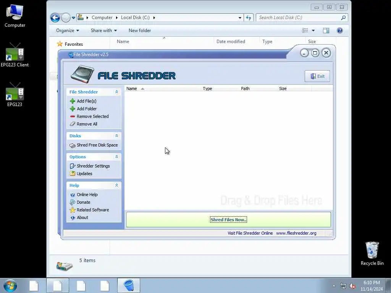Click the Explorer refresh address button
The width and height of the screenshot is (391, 293).
coord(248,18)
